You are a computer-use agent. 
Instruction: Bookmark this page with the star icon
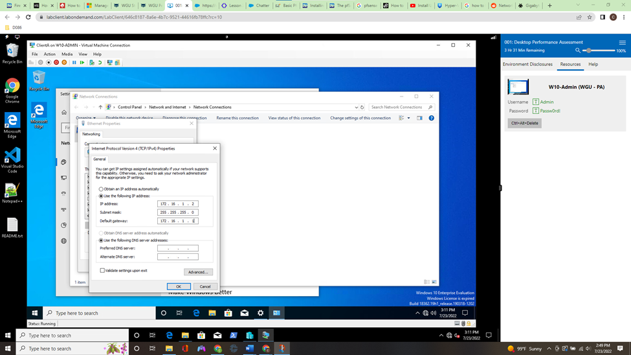tap(590, 17)
